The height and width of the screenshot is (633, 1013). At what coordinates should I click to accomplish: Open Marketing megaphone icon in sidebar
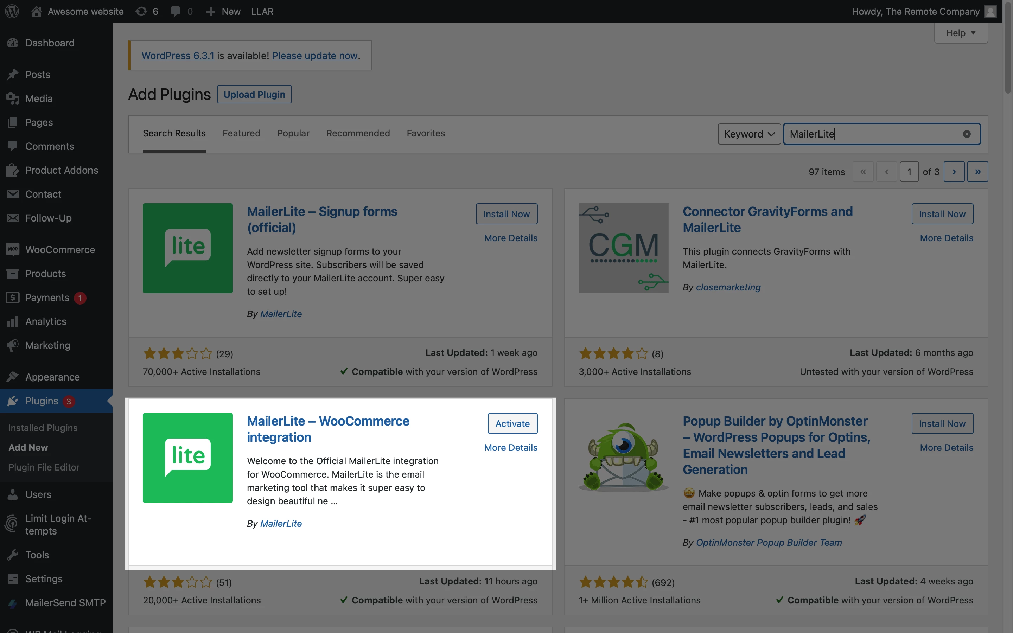click(13, 345)
